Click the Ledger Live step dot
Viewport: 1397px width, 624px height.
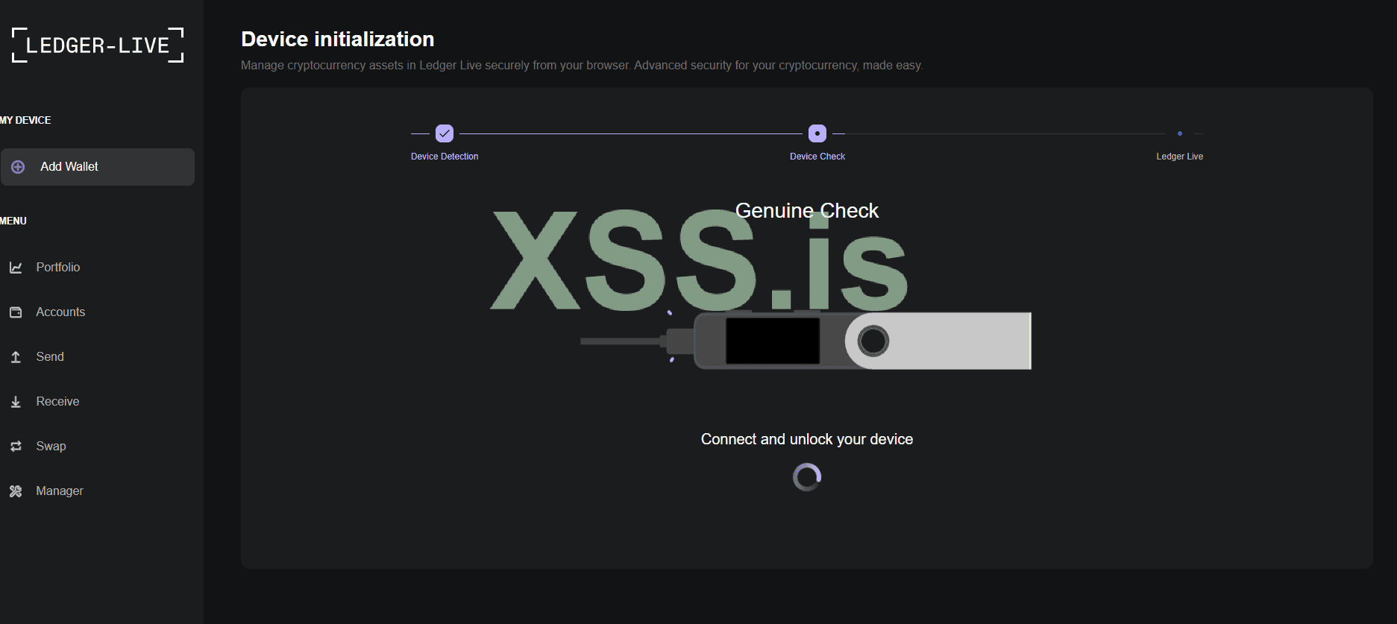click(1180, 133)
